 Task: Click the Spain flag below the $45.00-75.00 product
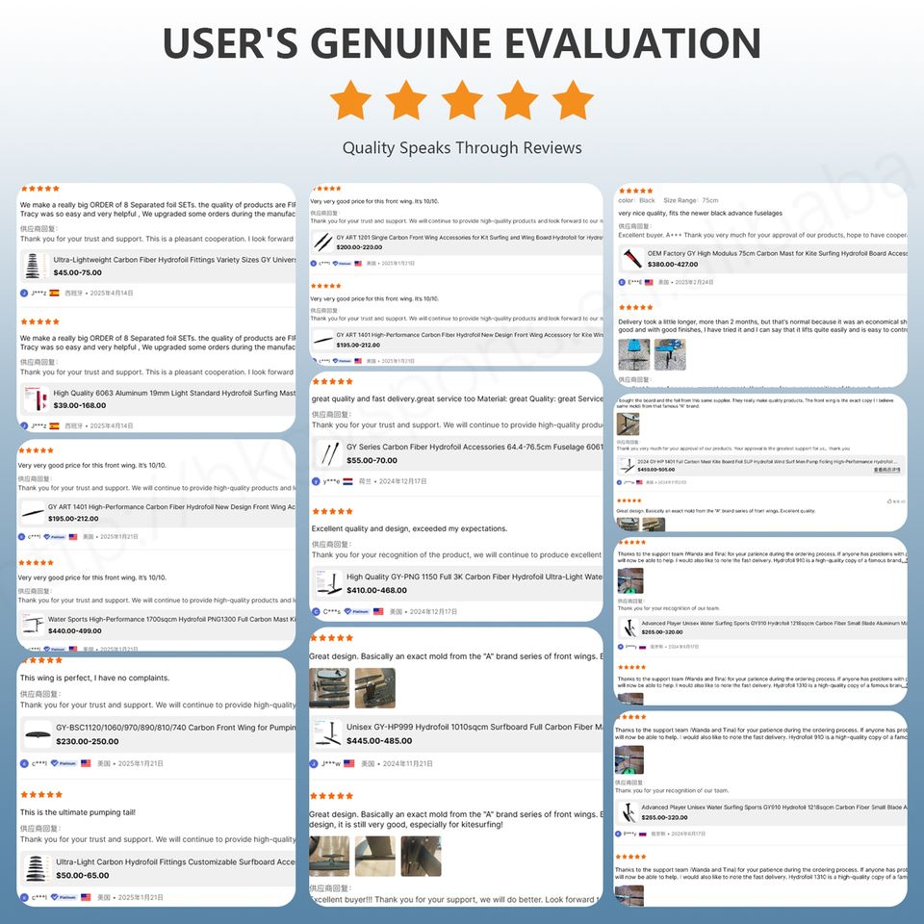[x=54, y=293]
